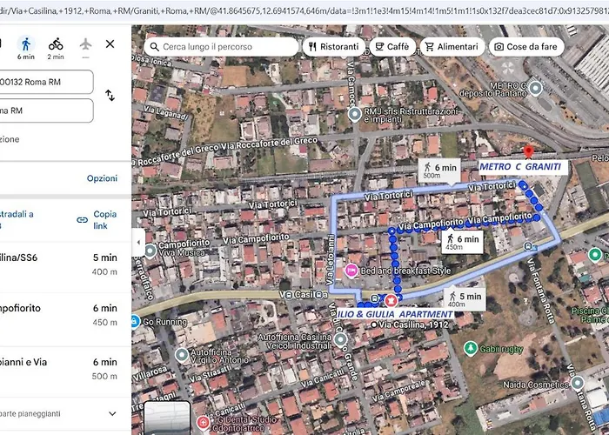Viewport: 609px width, 435px height.
Task: Close the directions panel
Action: tap(110, 44)
